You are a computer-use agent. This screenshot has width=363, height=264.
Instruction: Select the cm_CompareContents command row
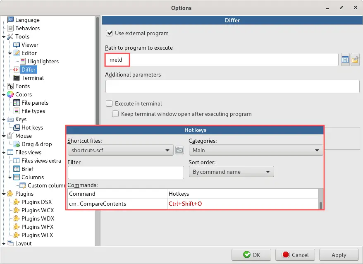click(193, 204)
